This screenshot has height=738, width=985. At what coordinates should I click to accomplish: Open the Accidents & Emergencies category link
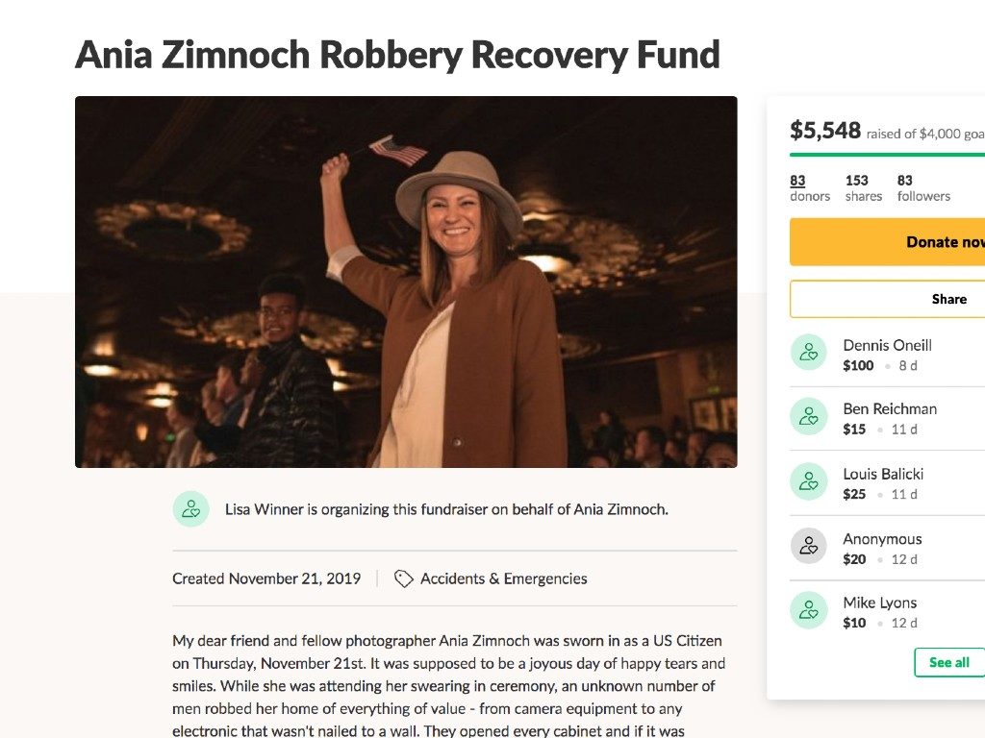pos(503,578)
